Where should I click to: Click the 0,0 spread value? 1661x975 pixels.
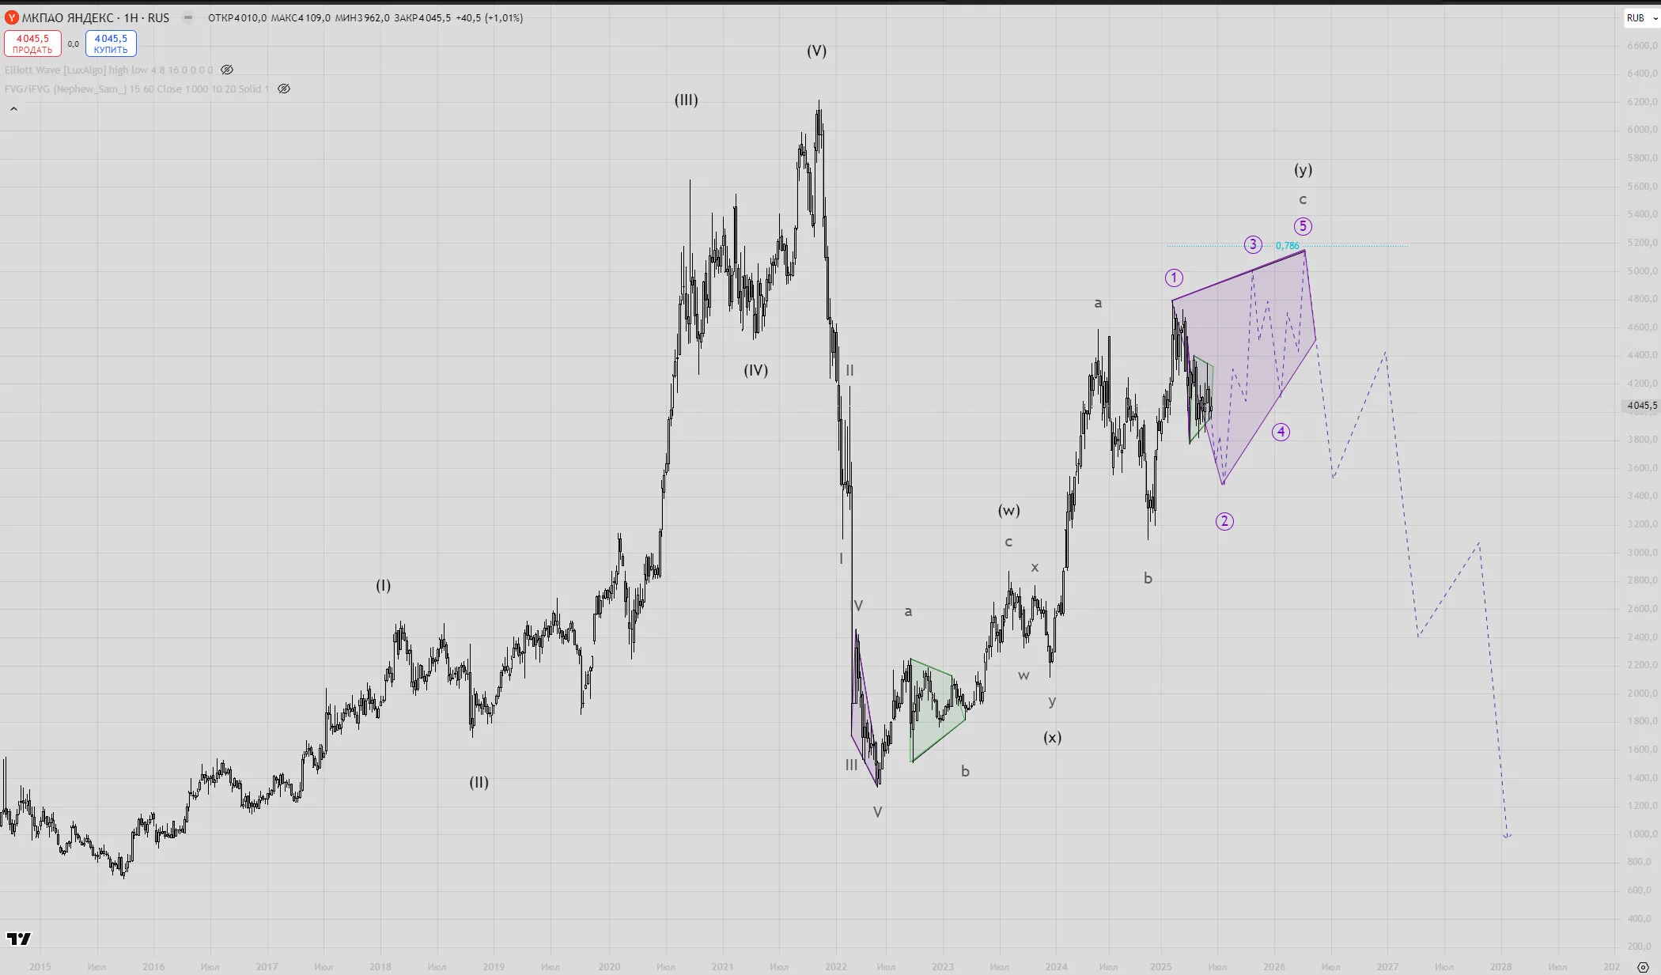click(x=73, y=44)
